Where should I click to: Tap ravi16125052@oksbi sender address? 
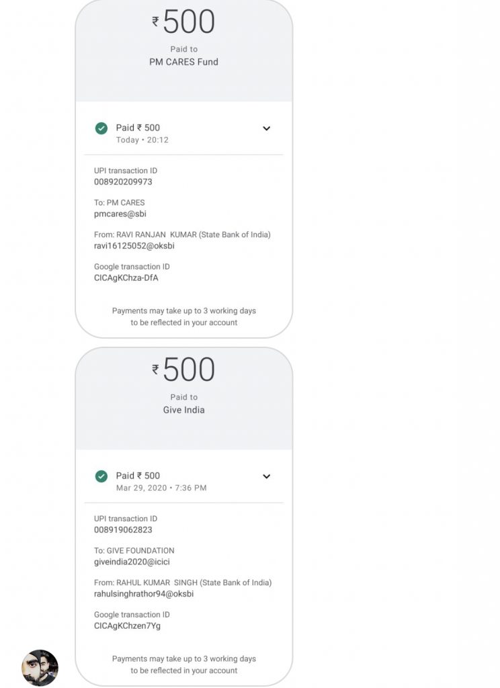(134, 246)
